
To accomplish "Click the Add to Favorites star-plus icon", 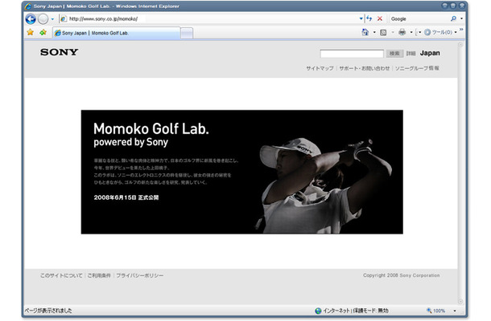I will [x=43, y=32].
